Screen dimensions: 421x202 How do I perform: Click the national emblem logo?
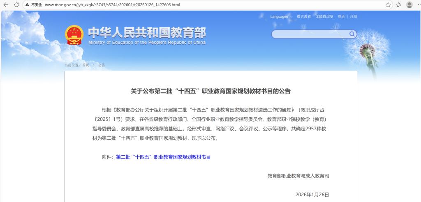(74, 36)
